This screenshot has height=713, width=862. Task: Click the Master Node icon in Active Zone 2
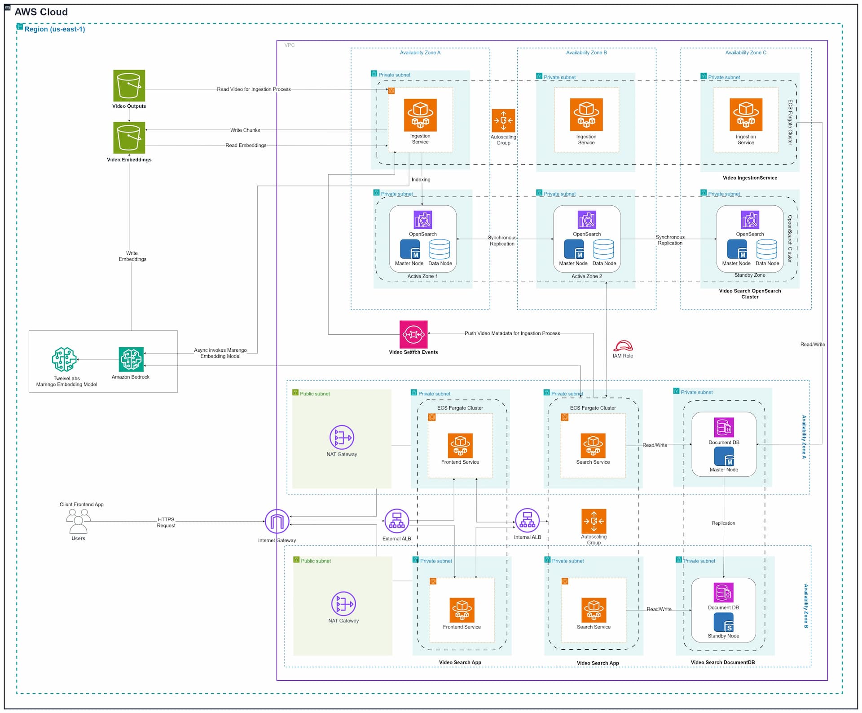tap(574, 249)
